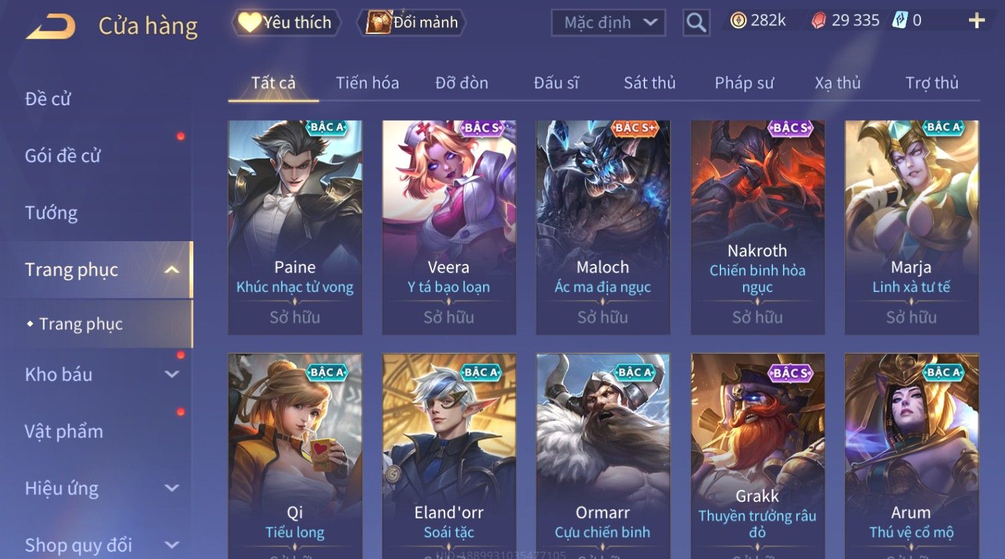Viewport: 1005px width, 559px height.
Task: Click the gold coin balance icon
Action: (x=738, y=21)
